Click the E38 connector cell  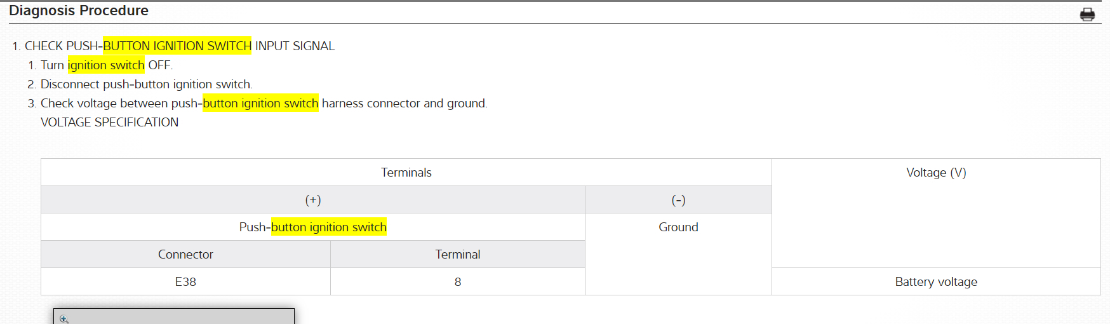point(185,281)
